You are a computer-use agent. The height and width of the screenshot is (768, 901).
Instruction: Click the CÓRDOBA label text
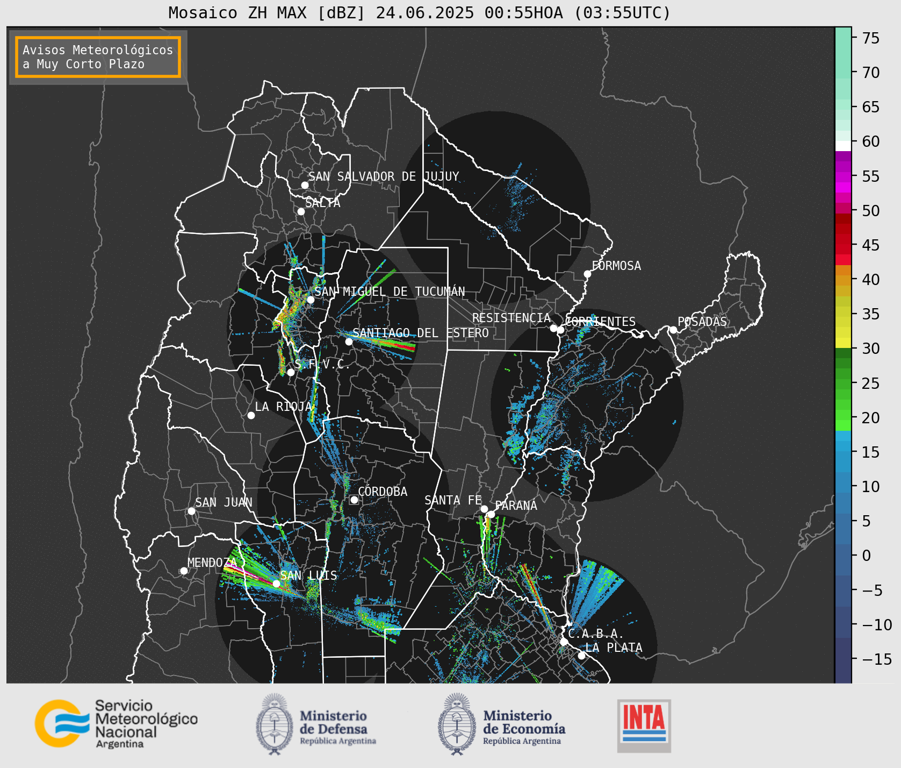coord(383,492)
